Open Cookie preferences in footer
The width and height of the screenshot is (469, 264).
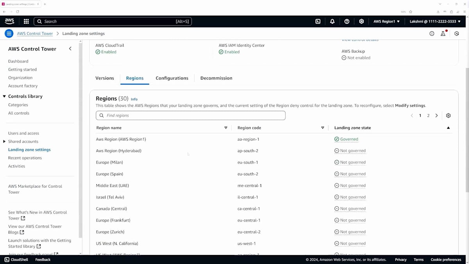pyautogui.click(x=446, y=260)
